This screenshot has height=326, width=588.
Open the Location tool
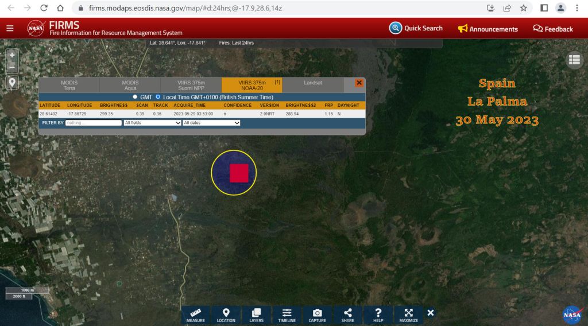226,315
